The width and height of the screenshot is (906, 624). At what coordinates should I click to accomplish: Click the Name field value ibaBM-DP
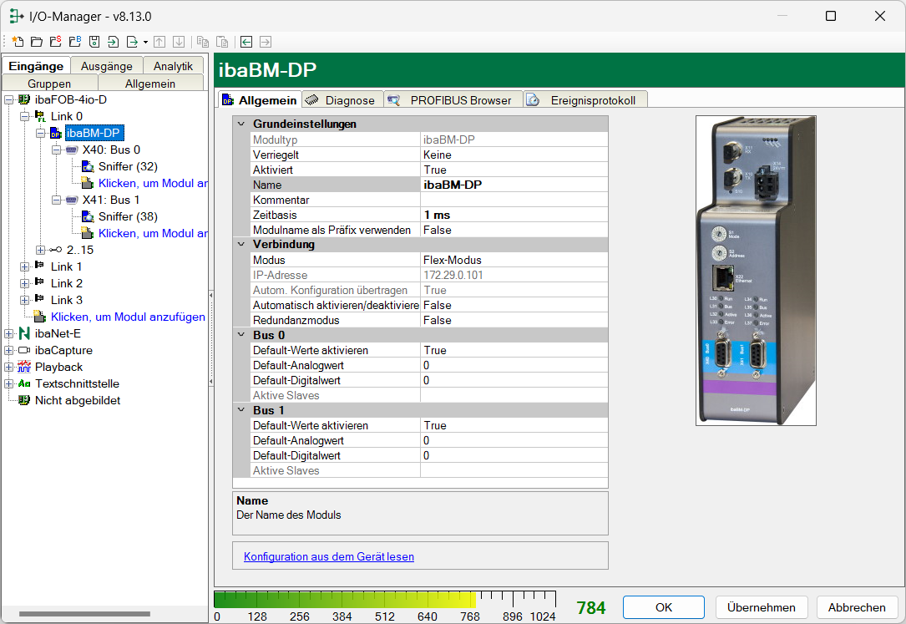point(514,185)
